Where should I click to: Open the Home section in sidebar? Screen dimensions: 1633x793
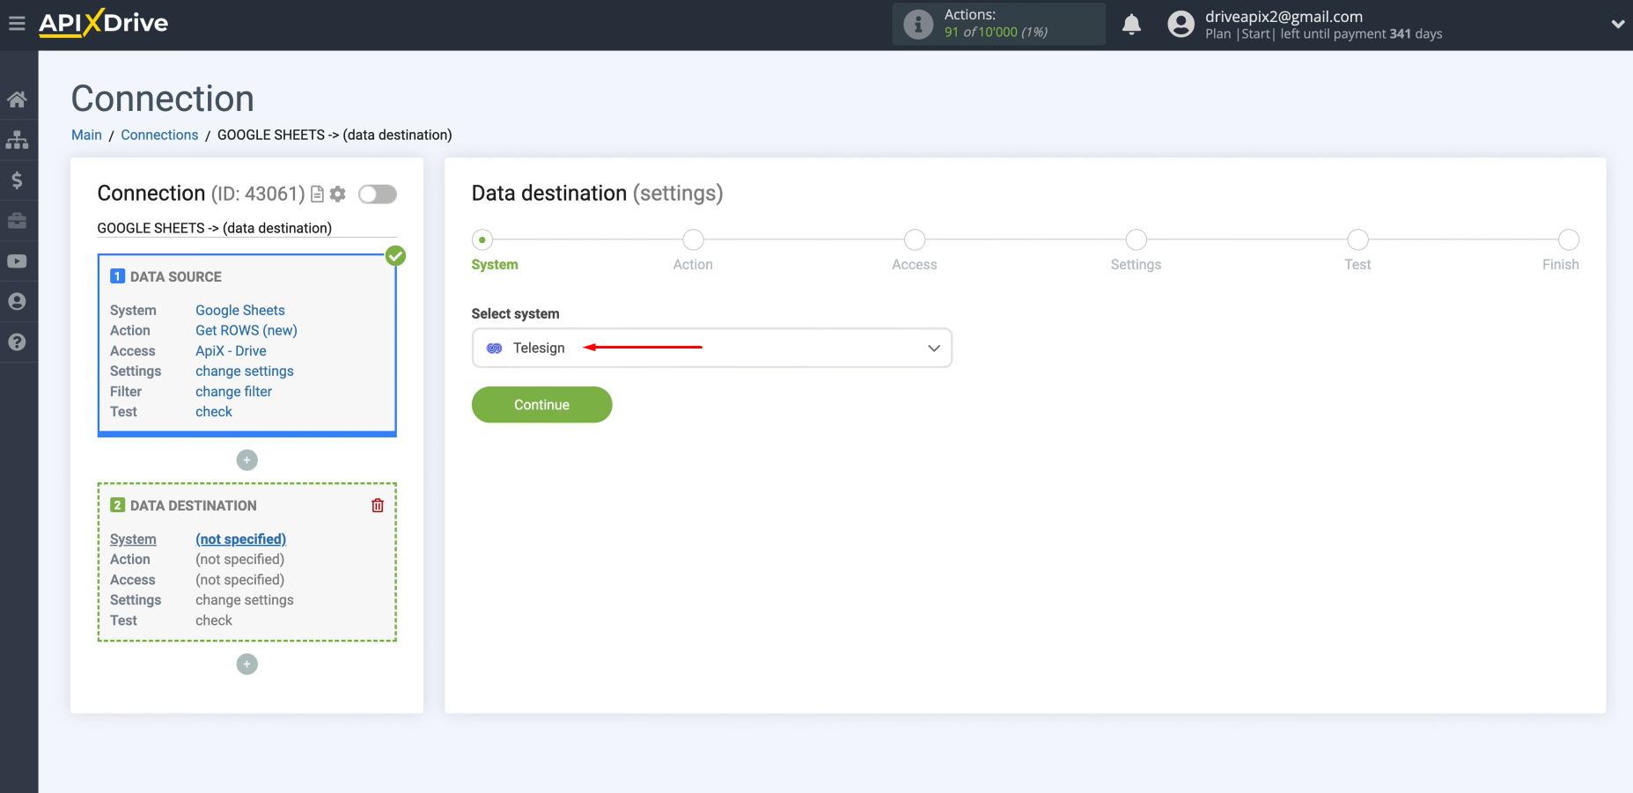click(x=18, y=99)
